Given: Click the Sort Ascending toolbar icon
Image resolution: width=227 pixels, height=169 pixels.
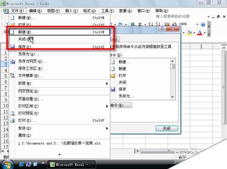Looking at the screenshot, I should tap(151, 24).
